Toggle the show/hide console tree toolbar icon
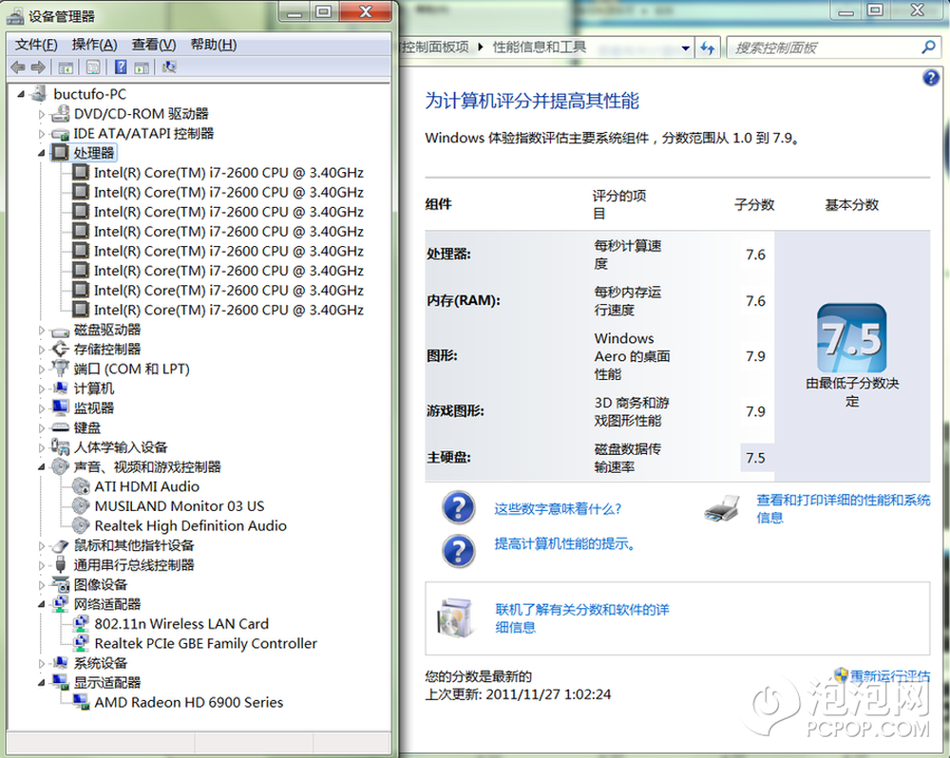 click(x=66, y=67)
